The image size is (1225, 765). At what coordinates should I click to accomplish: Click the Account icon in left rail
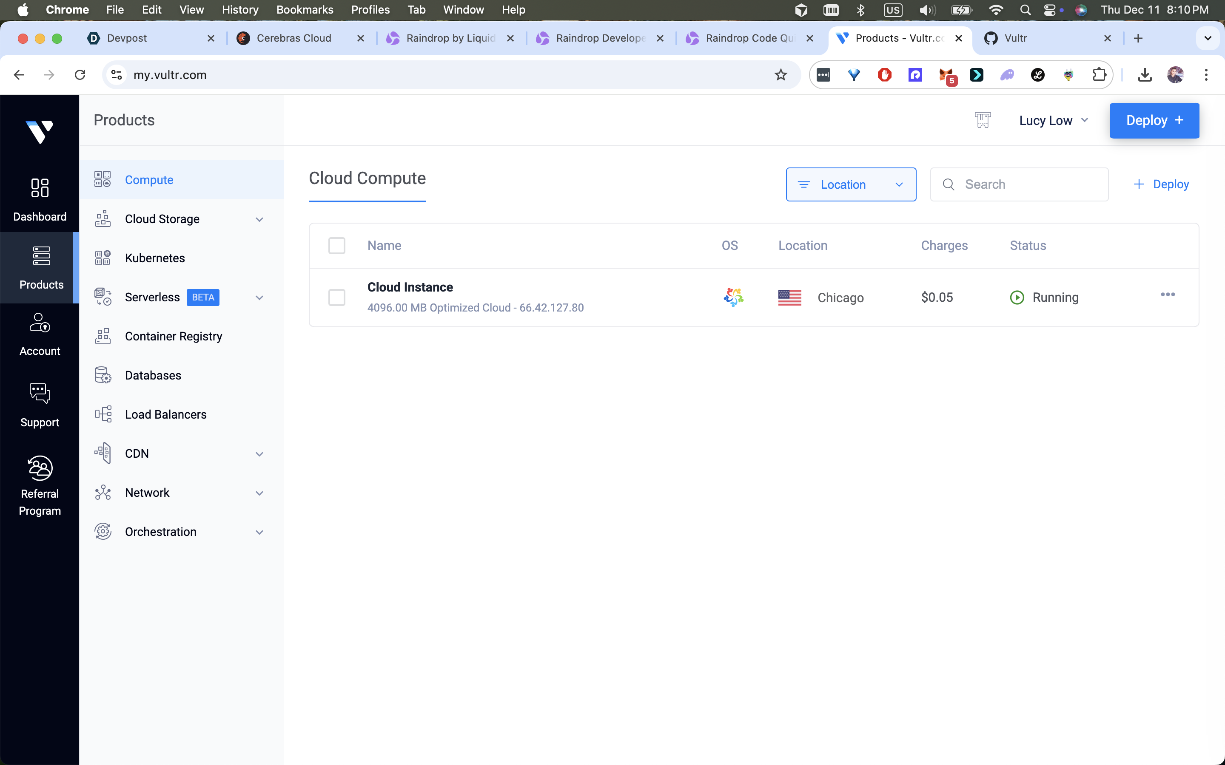tap(40, 323)
